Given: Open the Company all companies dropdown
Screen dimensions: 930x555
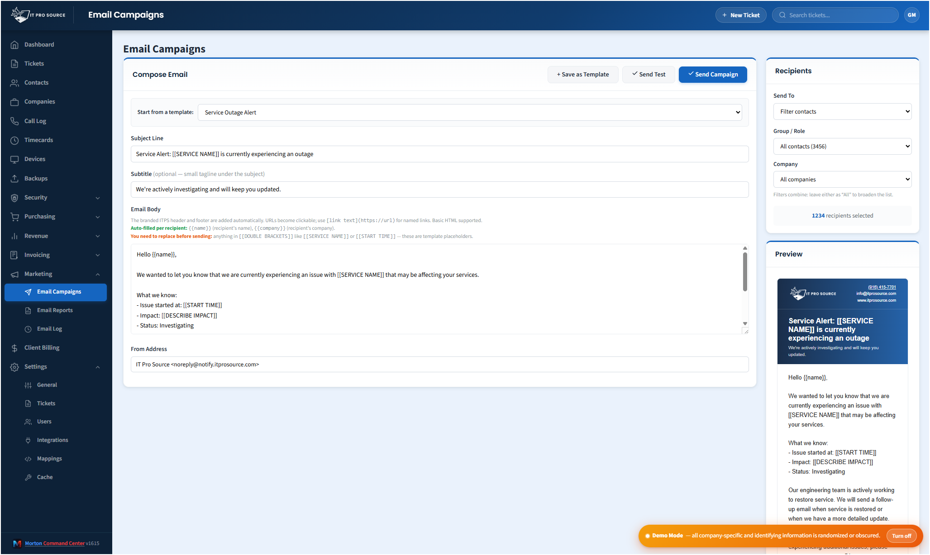Looking at the screenshot, I should [842, 180].
